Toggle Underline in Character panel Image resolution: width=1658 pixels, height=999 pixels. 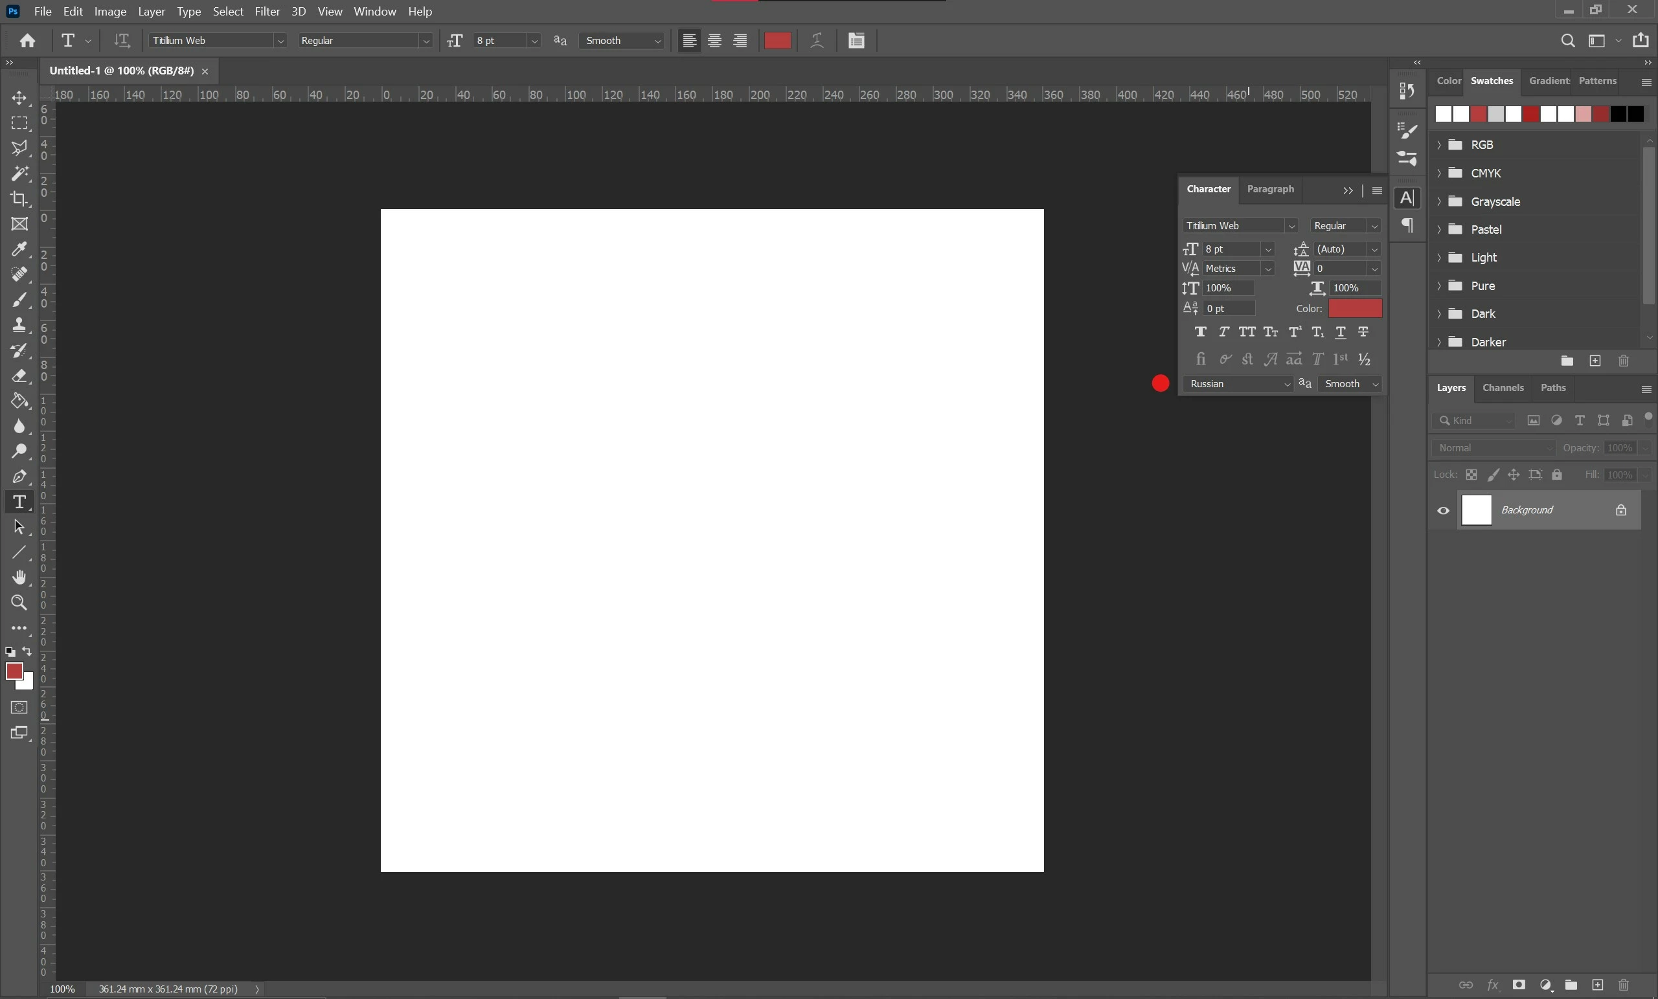1341,331
